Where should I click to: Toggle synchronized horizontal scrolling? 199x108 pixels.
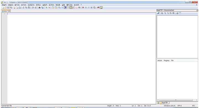(x=56, y=8)
